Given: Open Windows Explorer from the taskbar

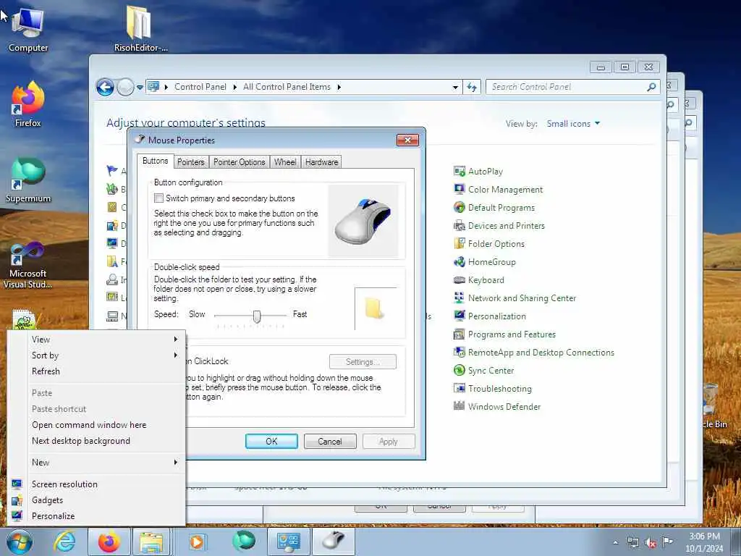Looking at the screenshot, I should click(151, 542).
